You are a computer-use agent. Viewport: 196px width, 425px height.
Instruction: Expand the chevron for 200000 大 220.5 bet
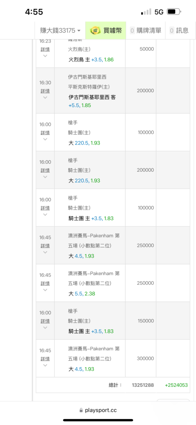point(45,177)
